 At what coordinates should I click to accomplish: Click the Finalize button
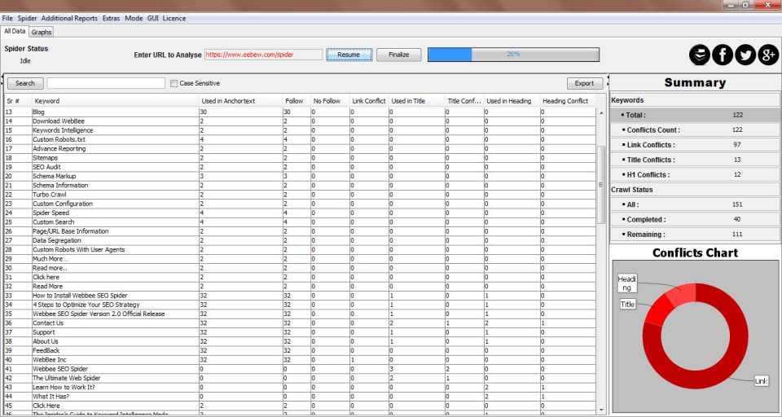point(398,55)
